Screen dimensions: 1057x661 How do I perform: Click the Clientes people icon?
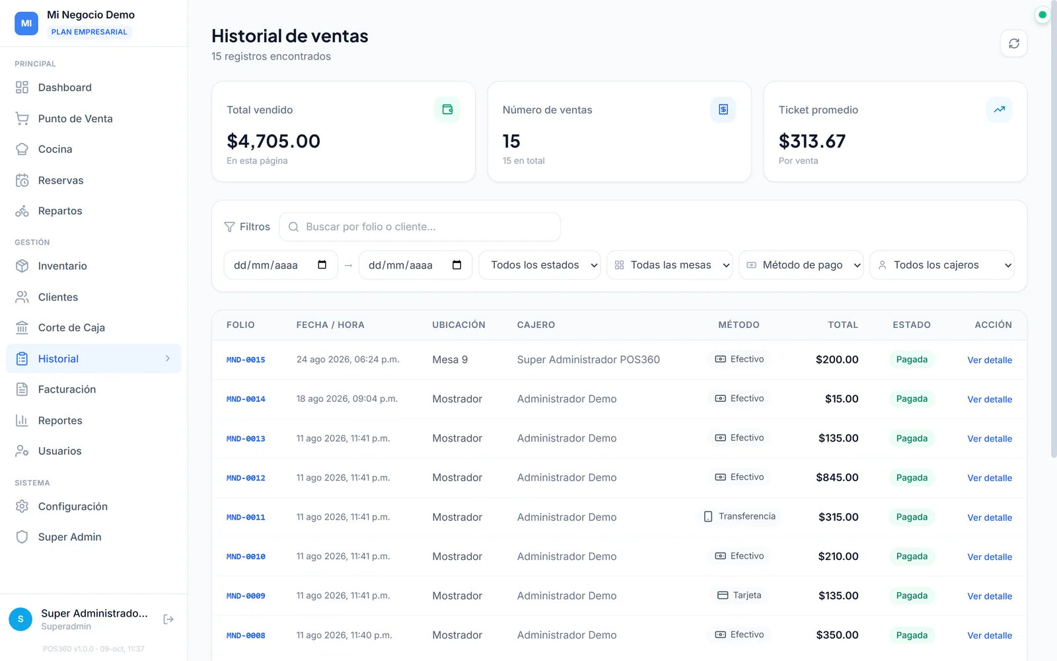pos(22,297)
